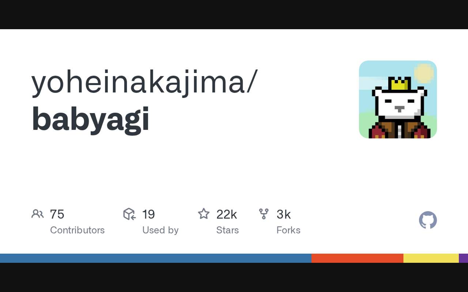Select the 75 contributors count
Image resolution: width=468 pixels, height=292 pixels.
57,214
